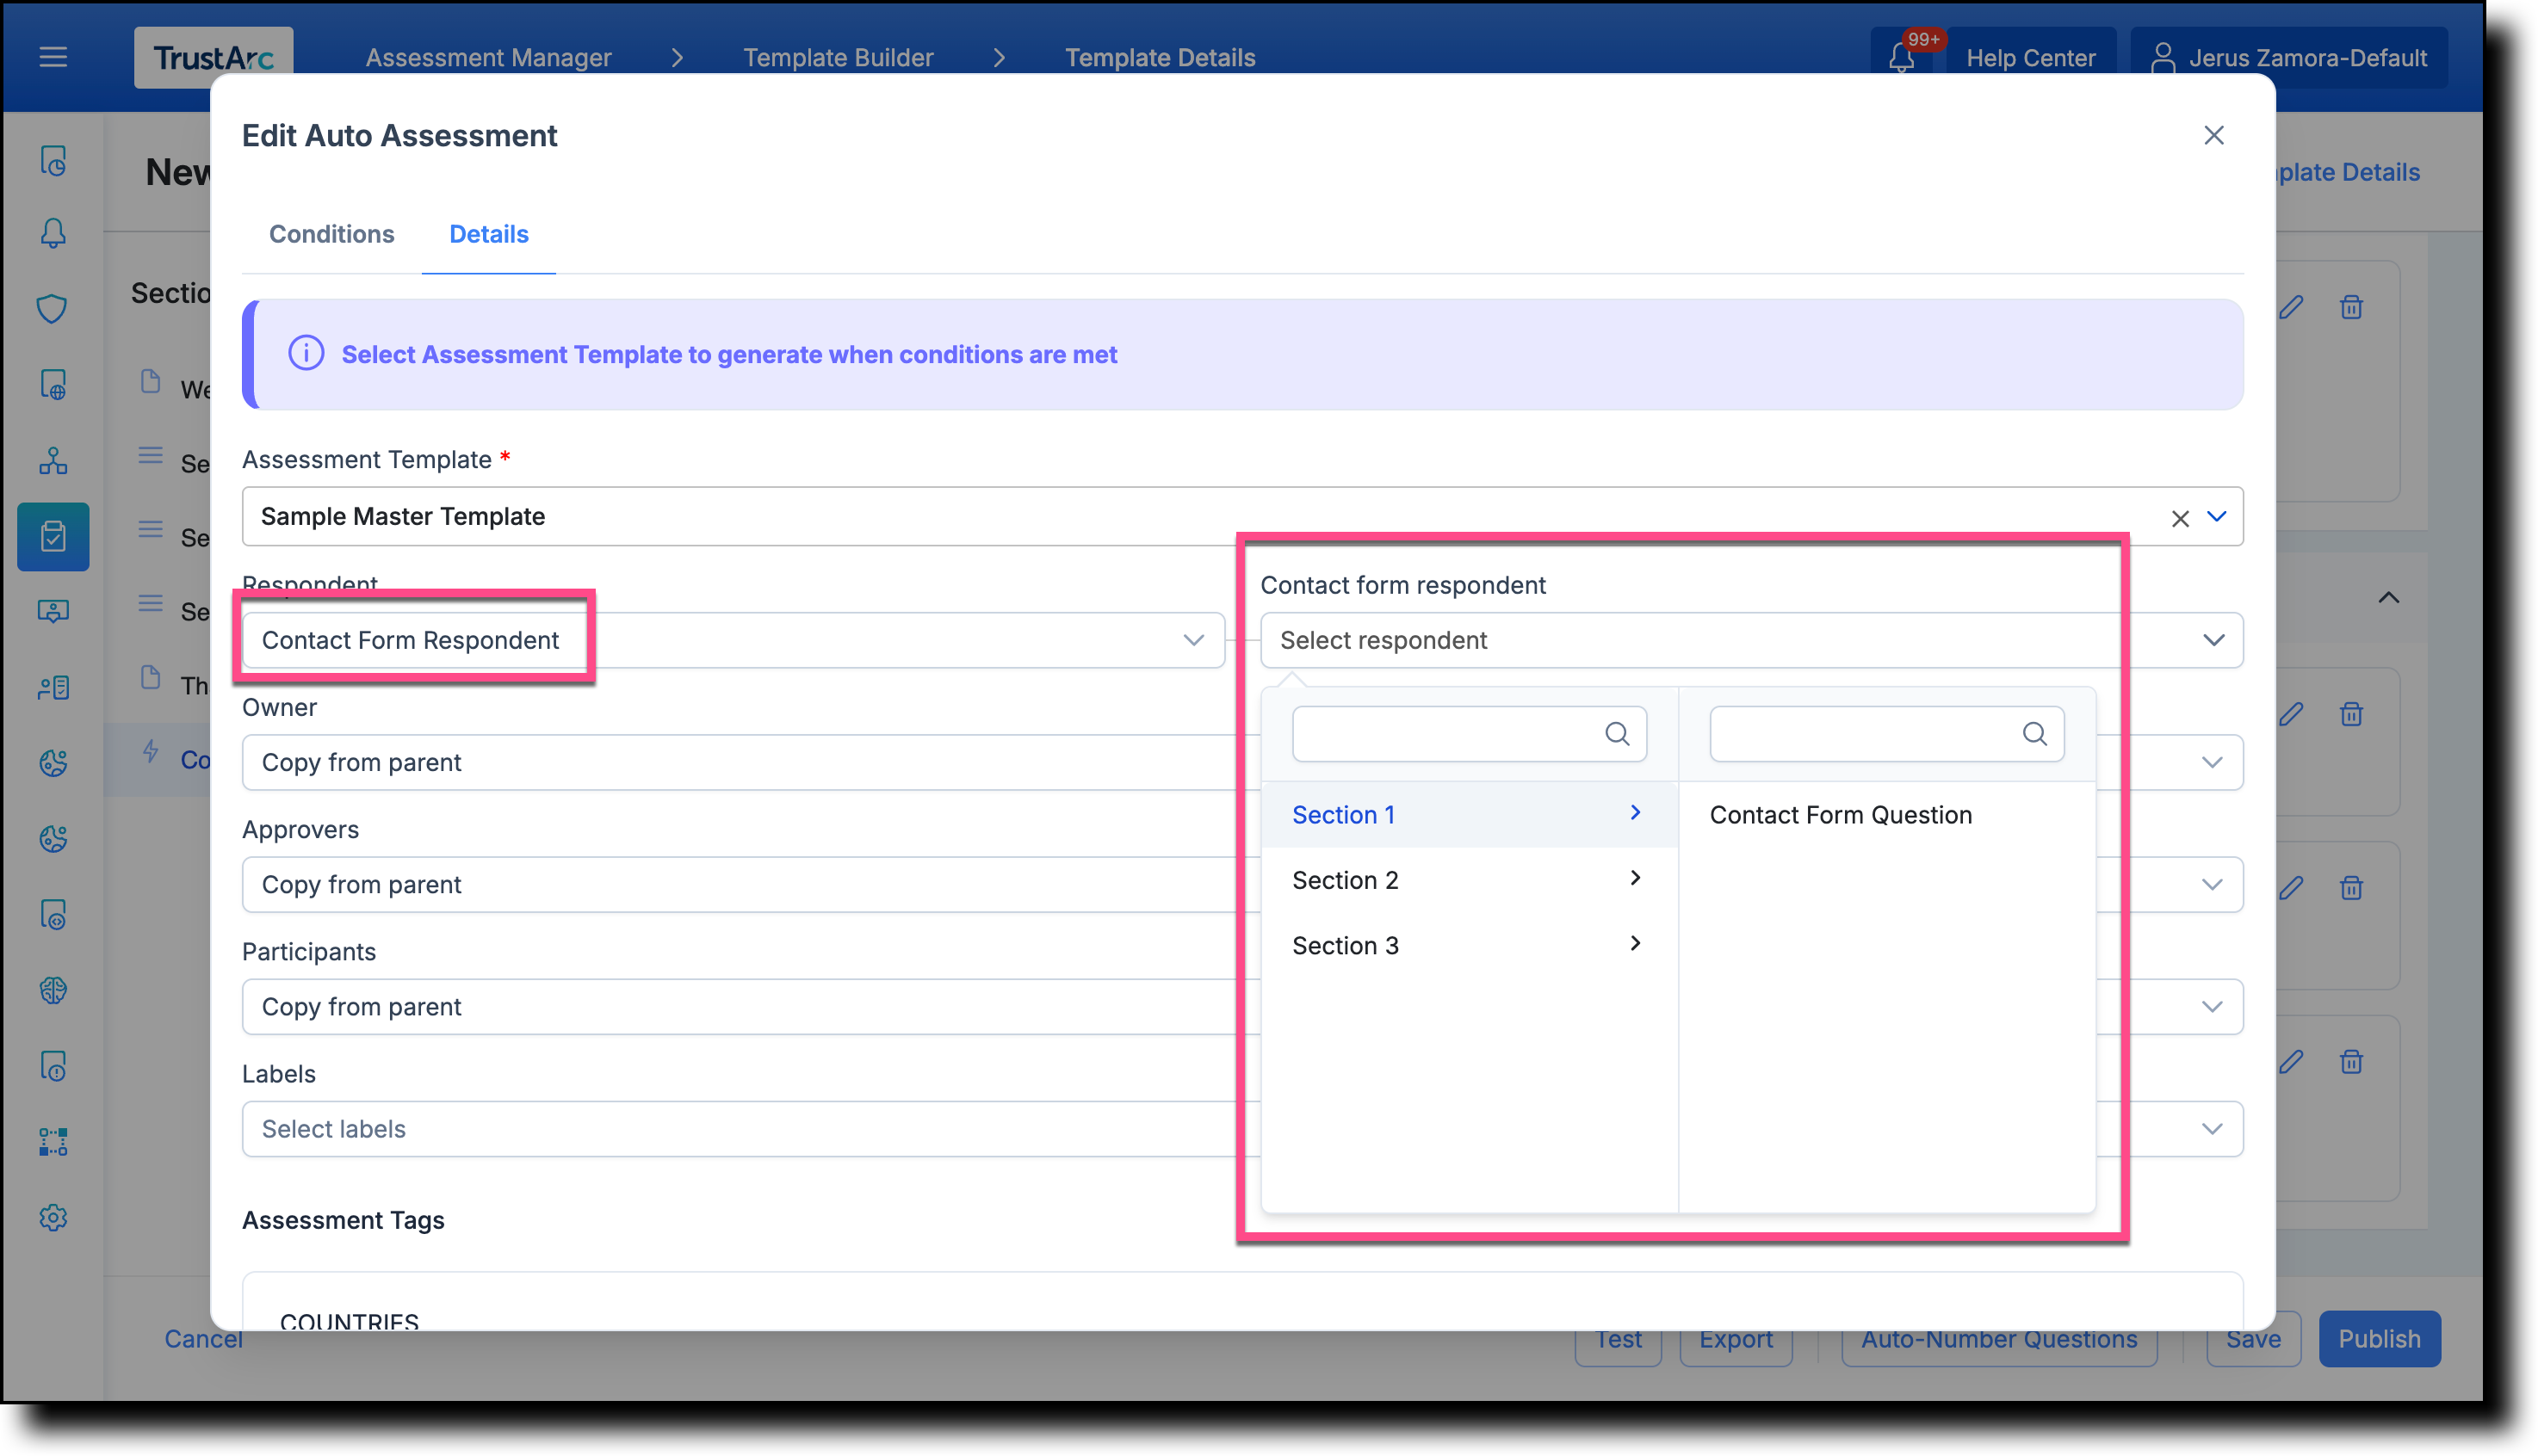The width and height of the screenshot is (2538, 1456).
Task: Open the Assessment Template dropdown arrow
Action: (x=2217, y=516)
